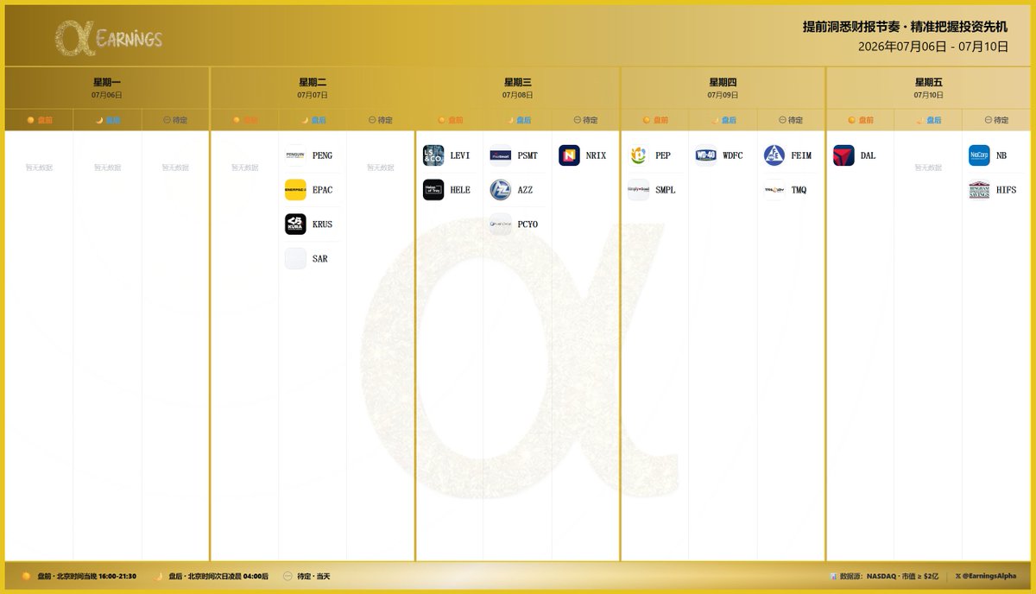This screenshot has width=1036, height=594.
Task: Open the 星期二 07月07日 day header
Action: [x=313, y=87]
